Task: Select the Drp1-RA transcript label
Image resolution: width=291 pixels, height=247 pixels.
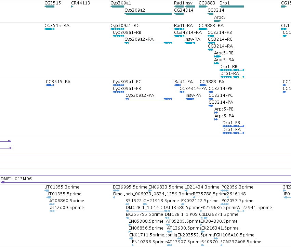Action: pos(229,73)
